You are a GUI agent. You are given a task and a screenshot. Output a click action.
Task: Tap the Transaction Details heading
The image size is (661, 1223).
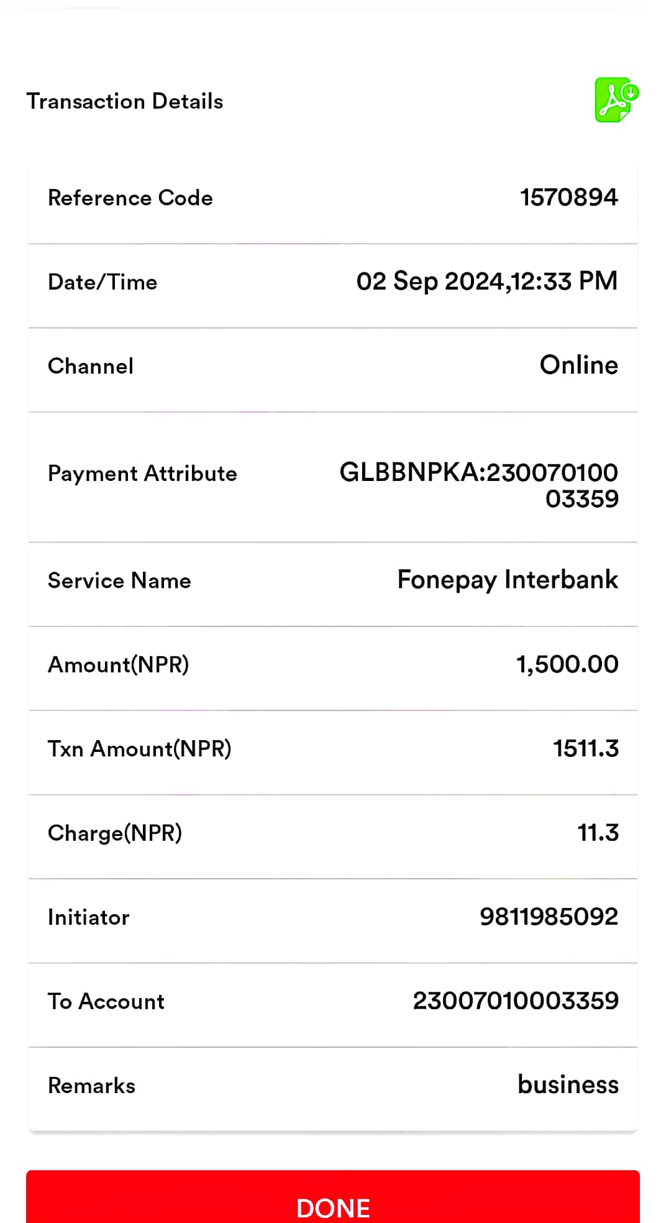point(125,101)
